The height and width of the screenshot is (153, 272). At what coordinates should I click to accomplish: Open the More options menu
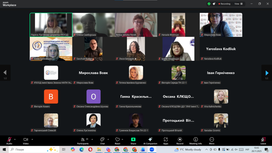coord(212,141)
